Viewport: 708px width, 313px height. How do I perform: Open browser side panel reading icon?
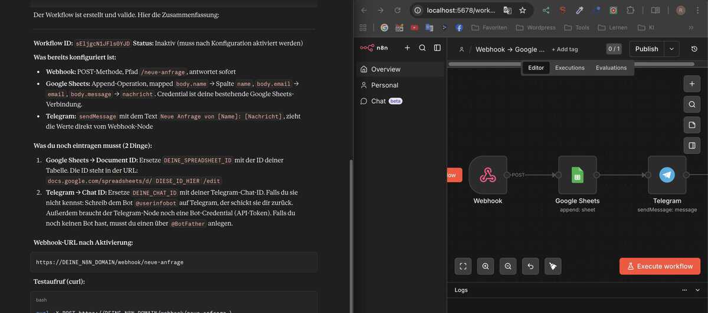click(655, 10)
